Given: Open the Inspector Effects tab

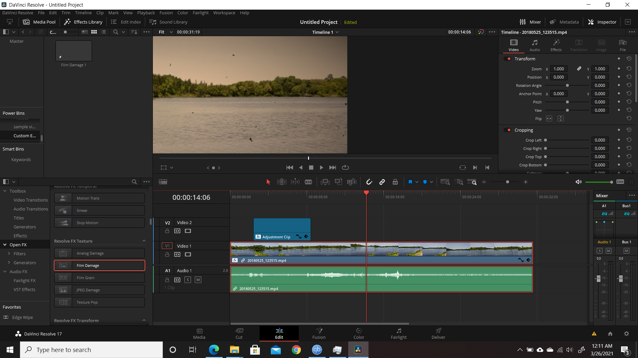Looking at the screenshot, I should 556,45.
